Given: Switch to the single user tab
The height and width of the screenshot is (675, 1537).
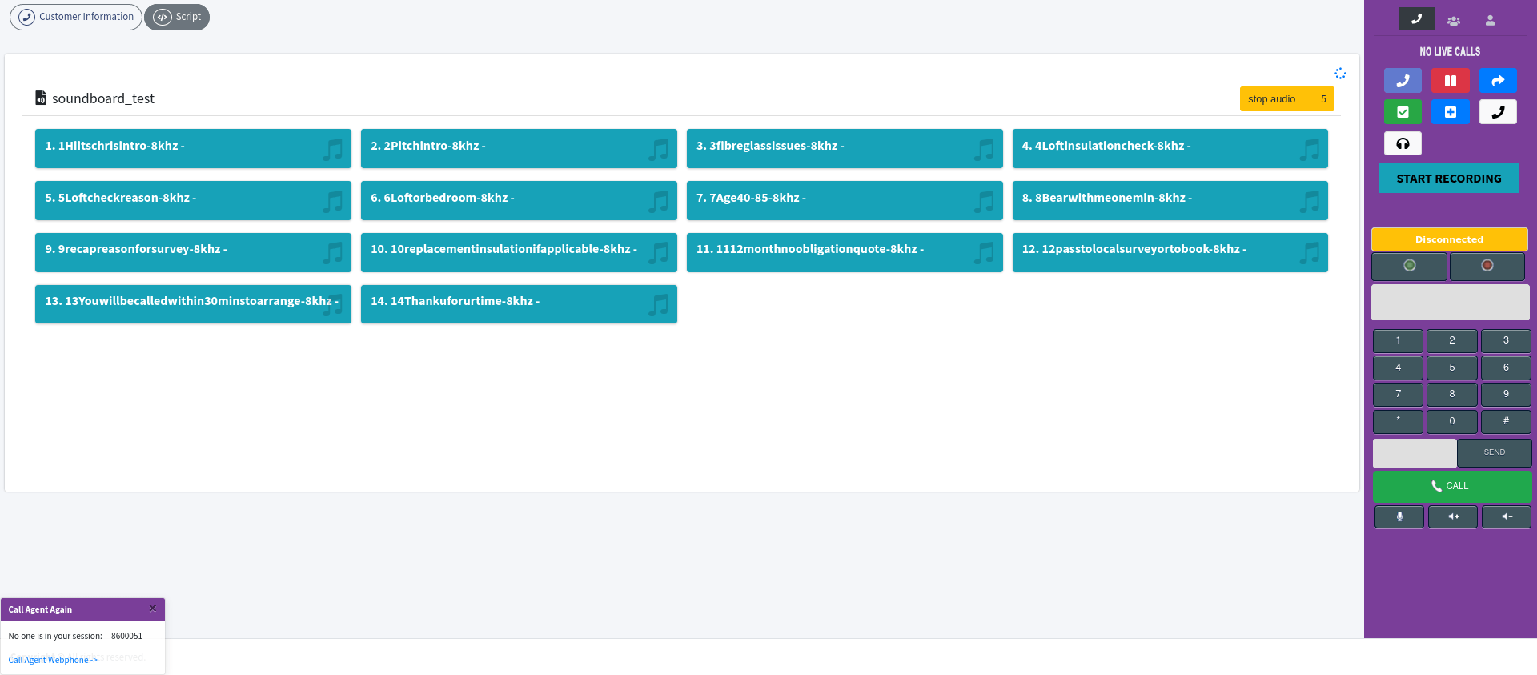Looking at the screenshot, I should pyautogui.click(x=1490, y=21).
